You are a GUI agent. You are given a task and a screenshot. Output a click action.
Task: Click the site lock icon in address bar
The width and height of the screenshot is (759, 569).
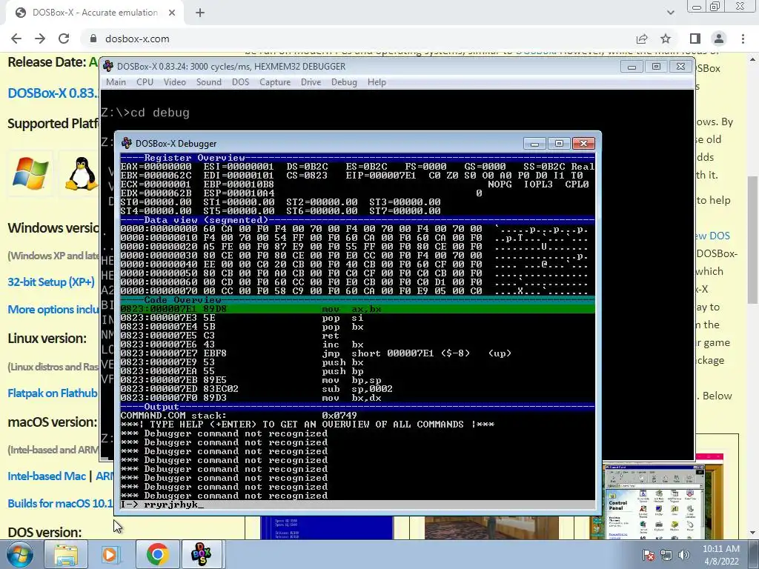93,39
